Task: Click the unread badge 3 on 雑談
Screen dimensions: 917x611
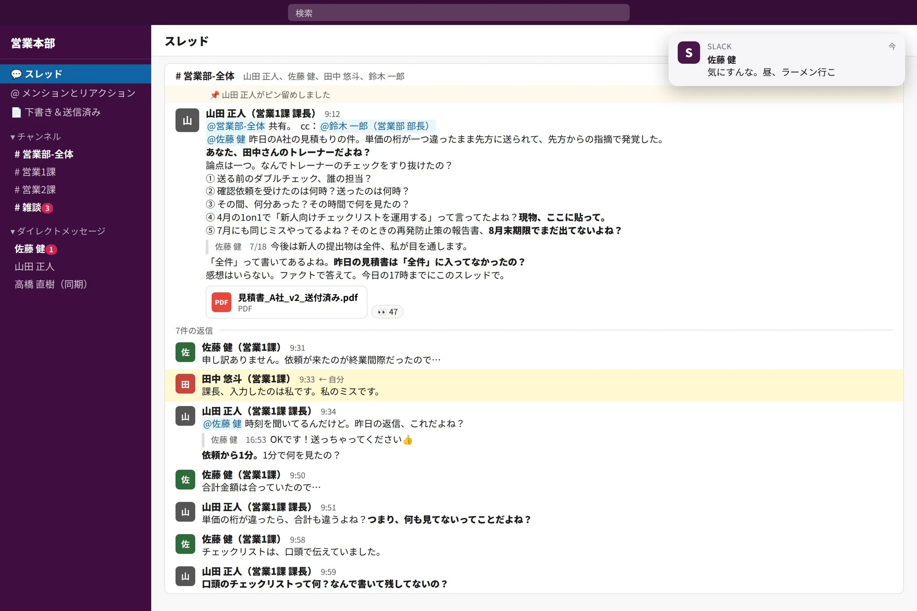Action: click(47, 208)
